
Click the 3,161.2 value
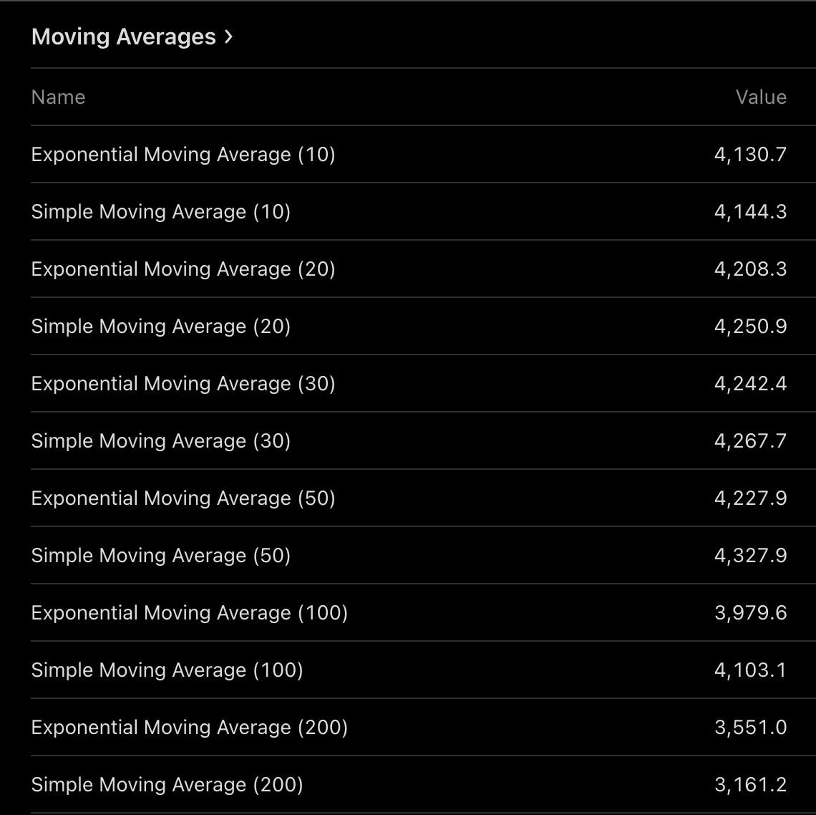[750, 785]
